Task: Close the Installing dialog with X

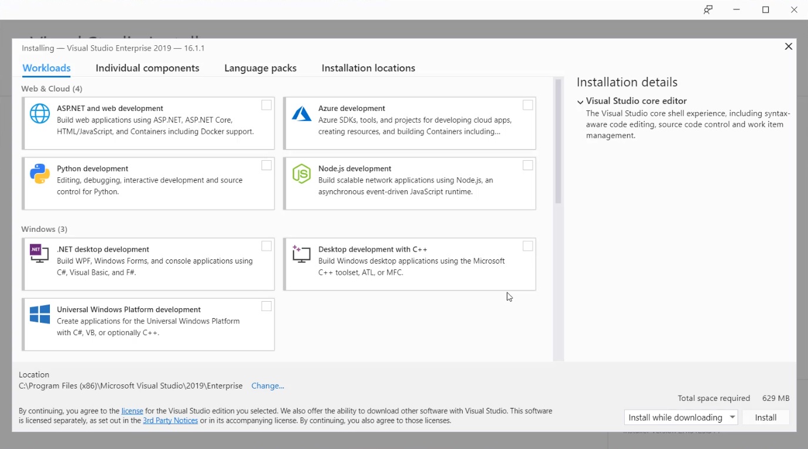Action: coord(789,46)
